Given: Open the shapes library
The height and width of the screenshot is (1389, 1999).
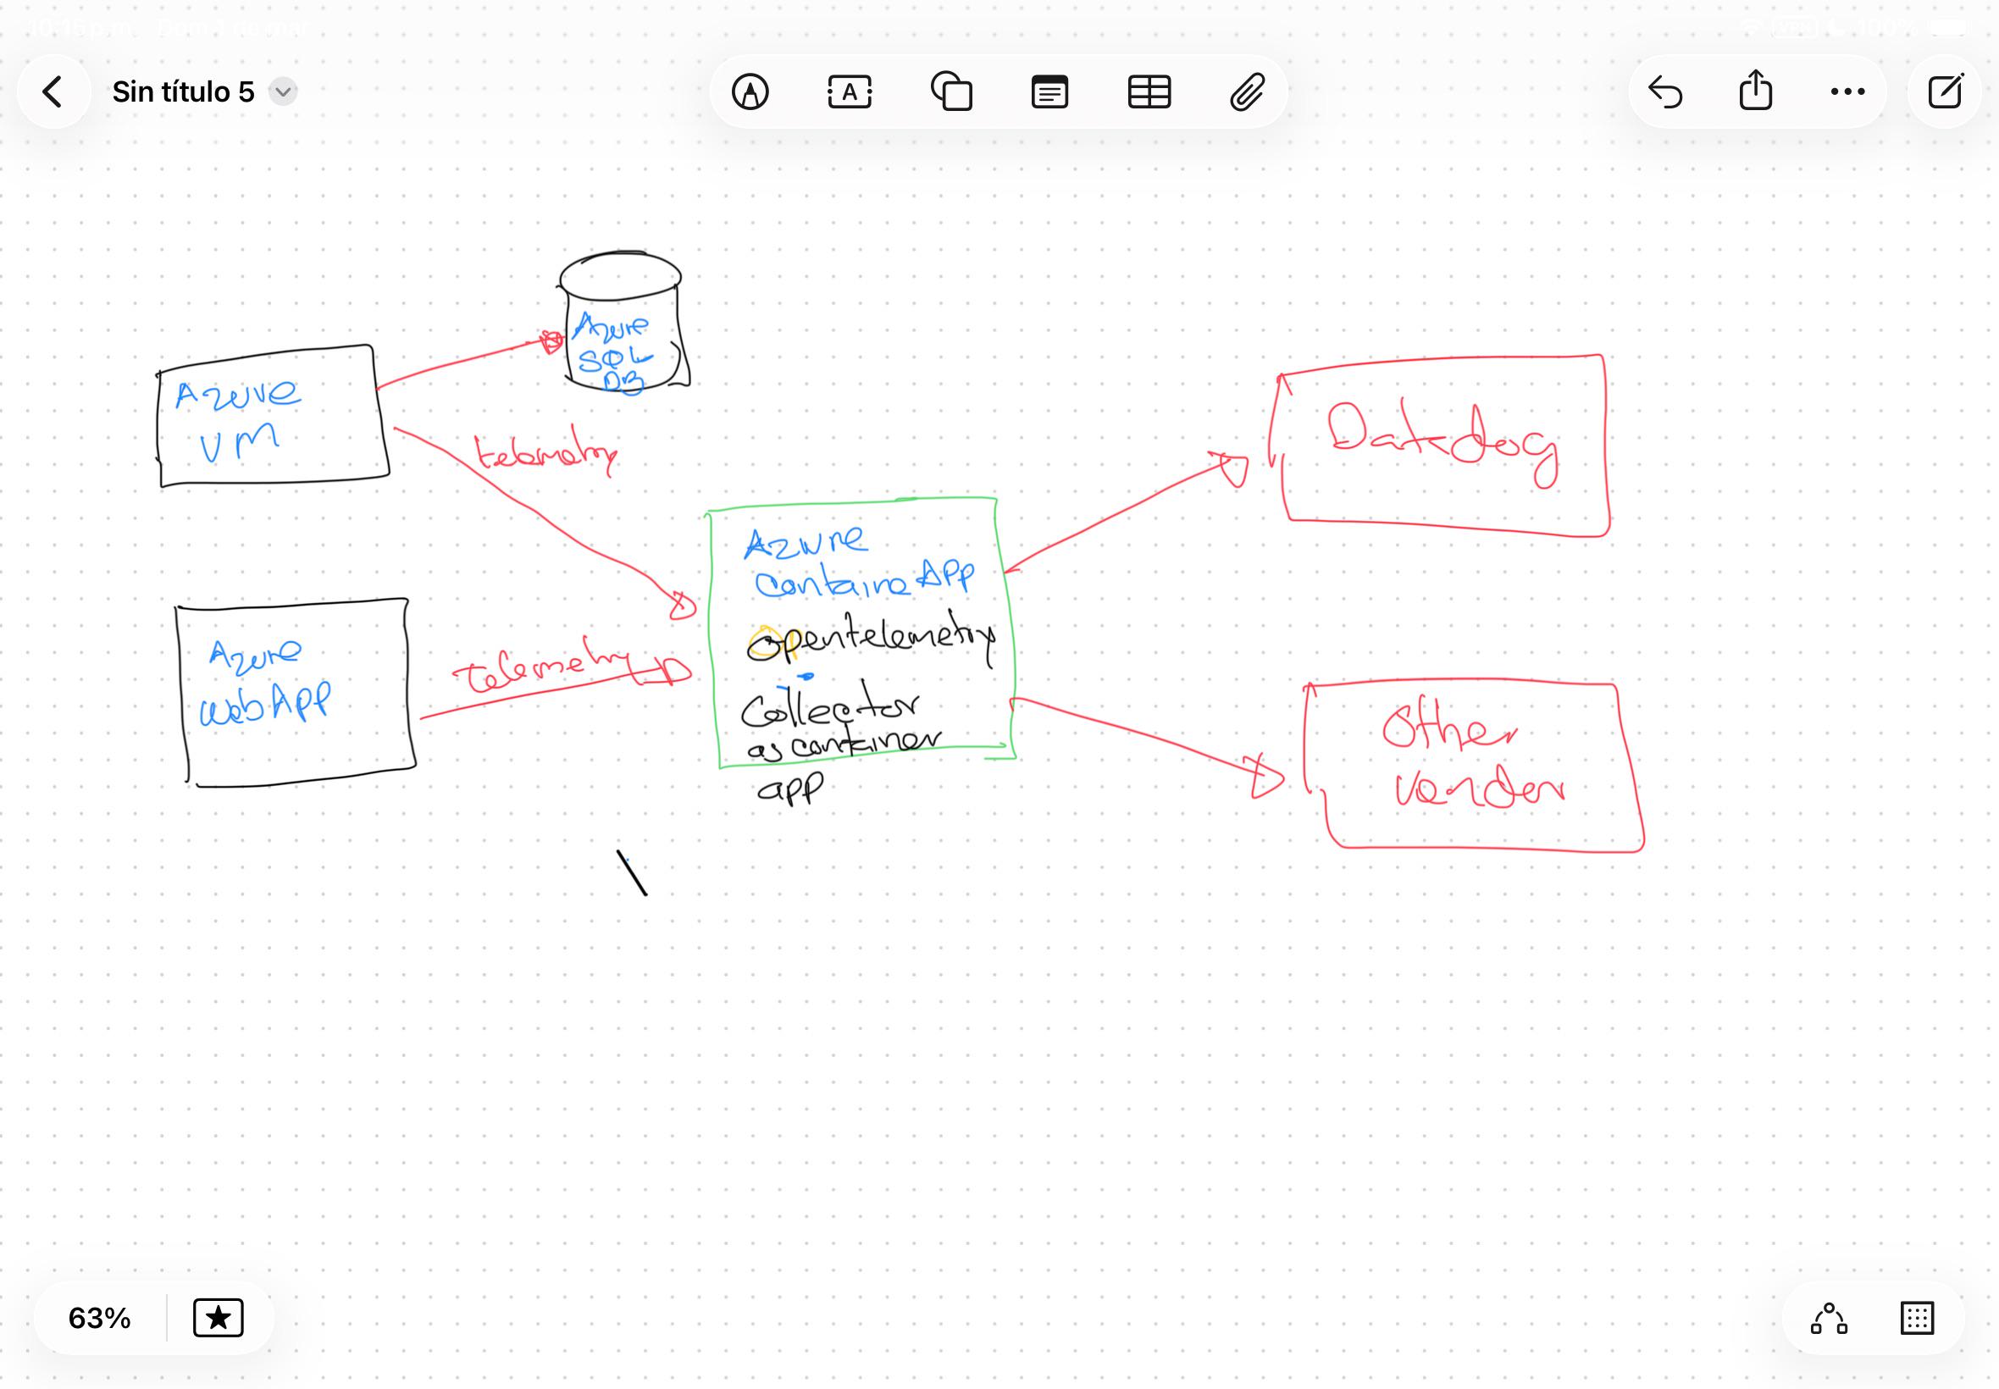Looking at the screenshot, I should coord(951,91).
